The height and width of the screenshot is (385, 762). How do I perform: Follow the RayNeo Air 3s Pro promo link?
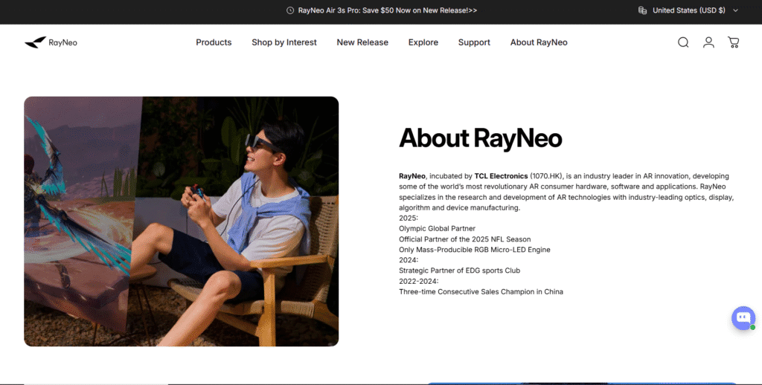click(x=387, y=10)
